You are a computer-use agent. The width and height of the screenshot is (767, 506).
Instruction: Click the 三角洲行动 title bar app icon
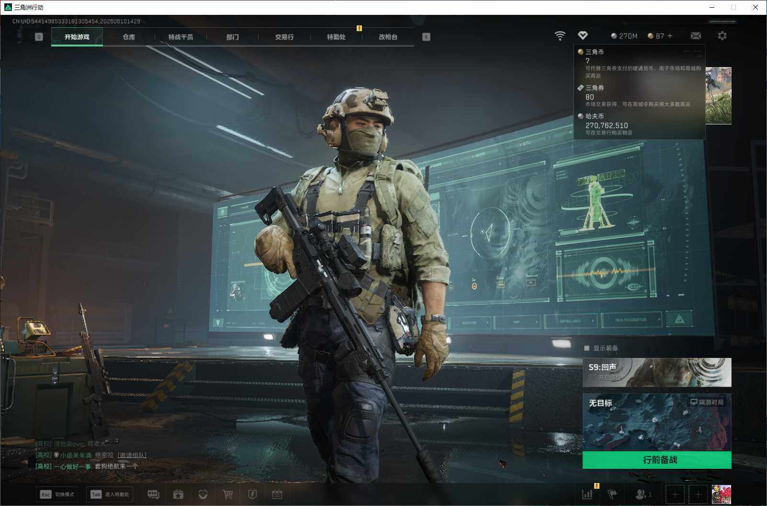click(x=8, y=7)
